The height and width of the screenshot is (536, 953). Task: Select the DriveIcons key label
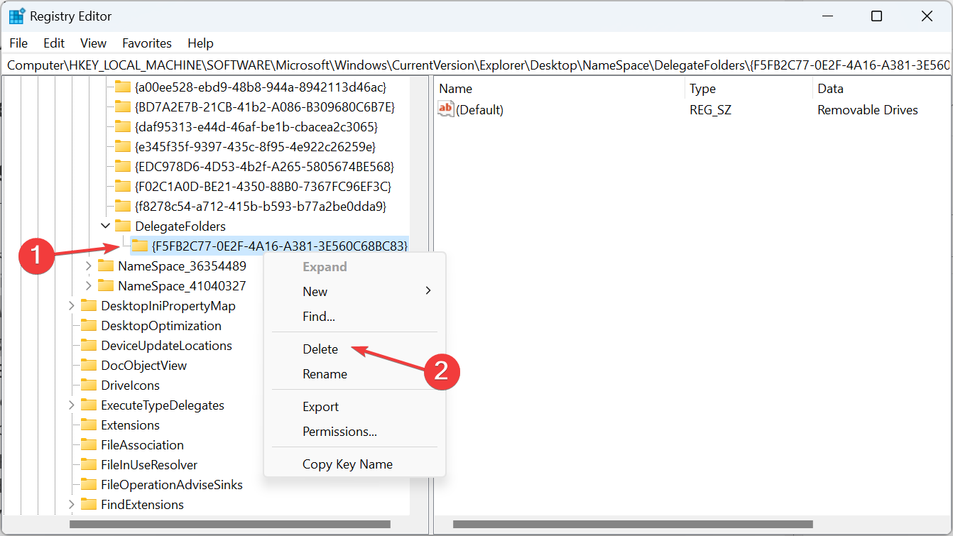(131, 385)
